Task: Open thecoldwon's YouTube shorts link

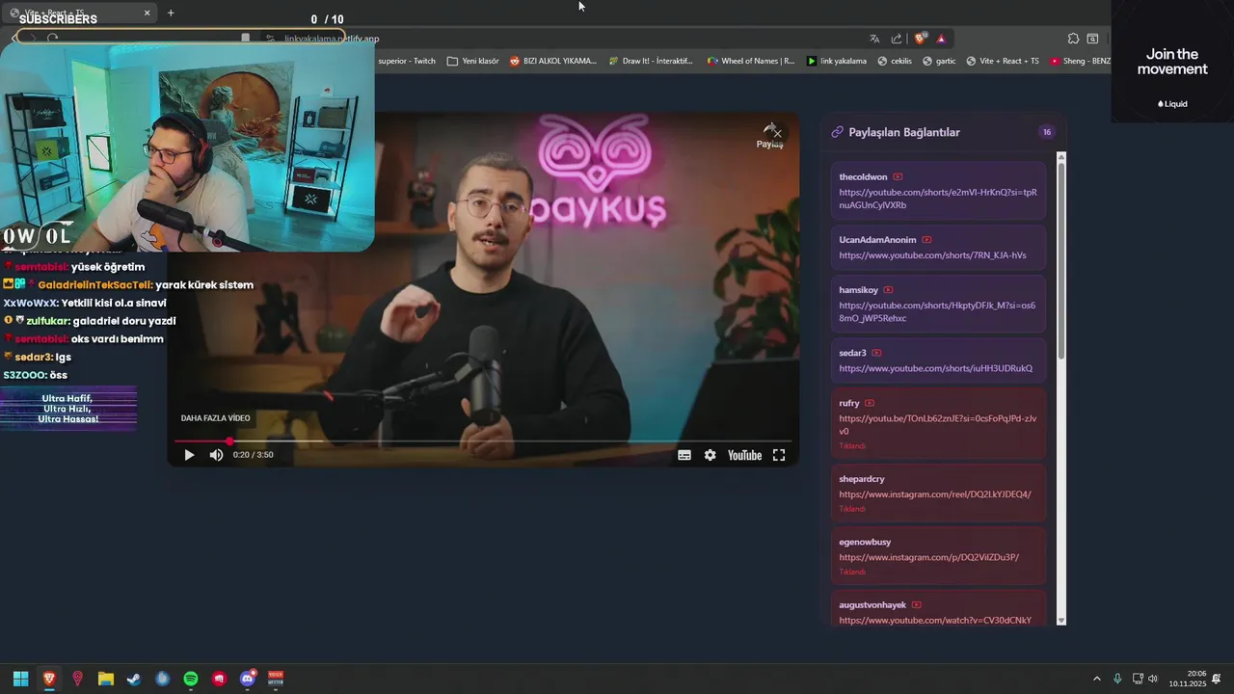Action: coord(938,199)
